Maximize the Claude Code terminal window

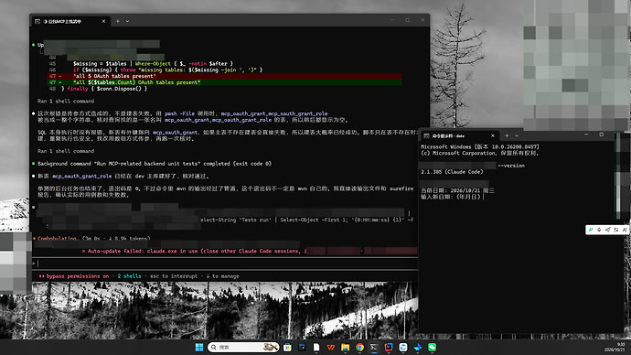(407, 20)
